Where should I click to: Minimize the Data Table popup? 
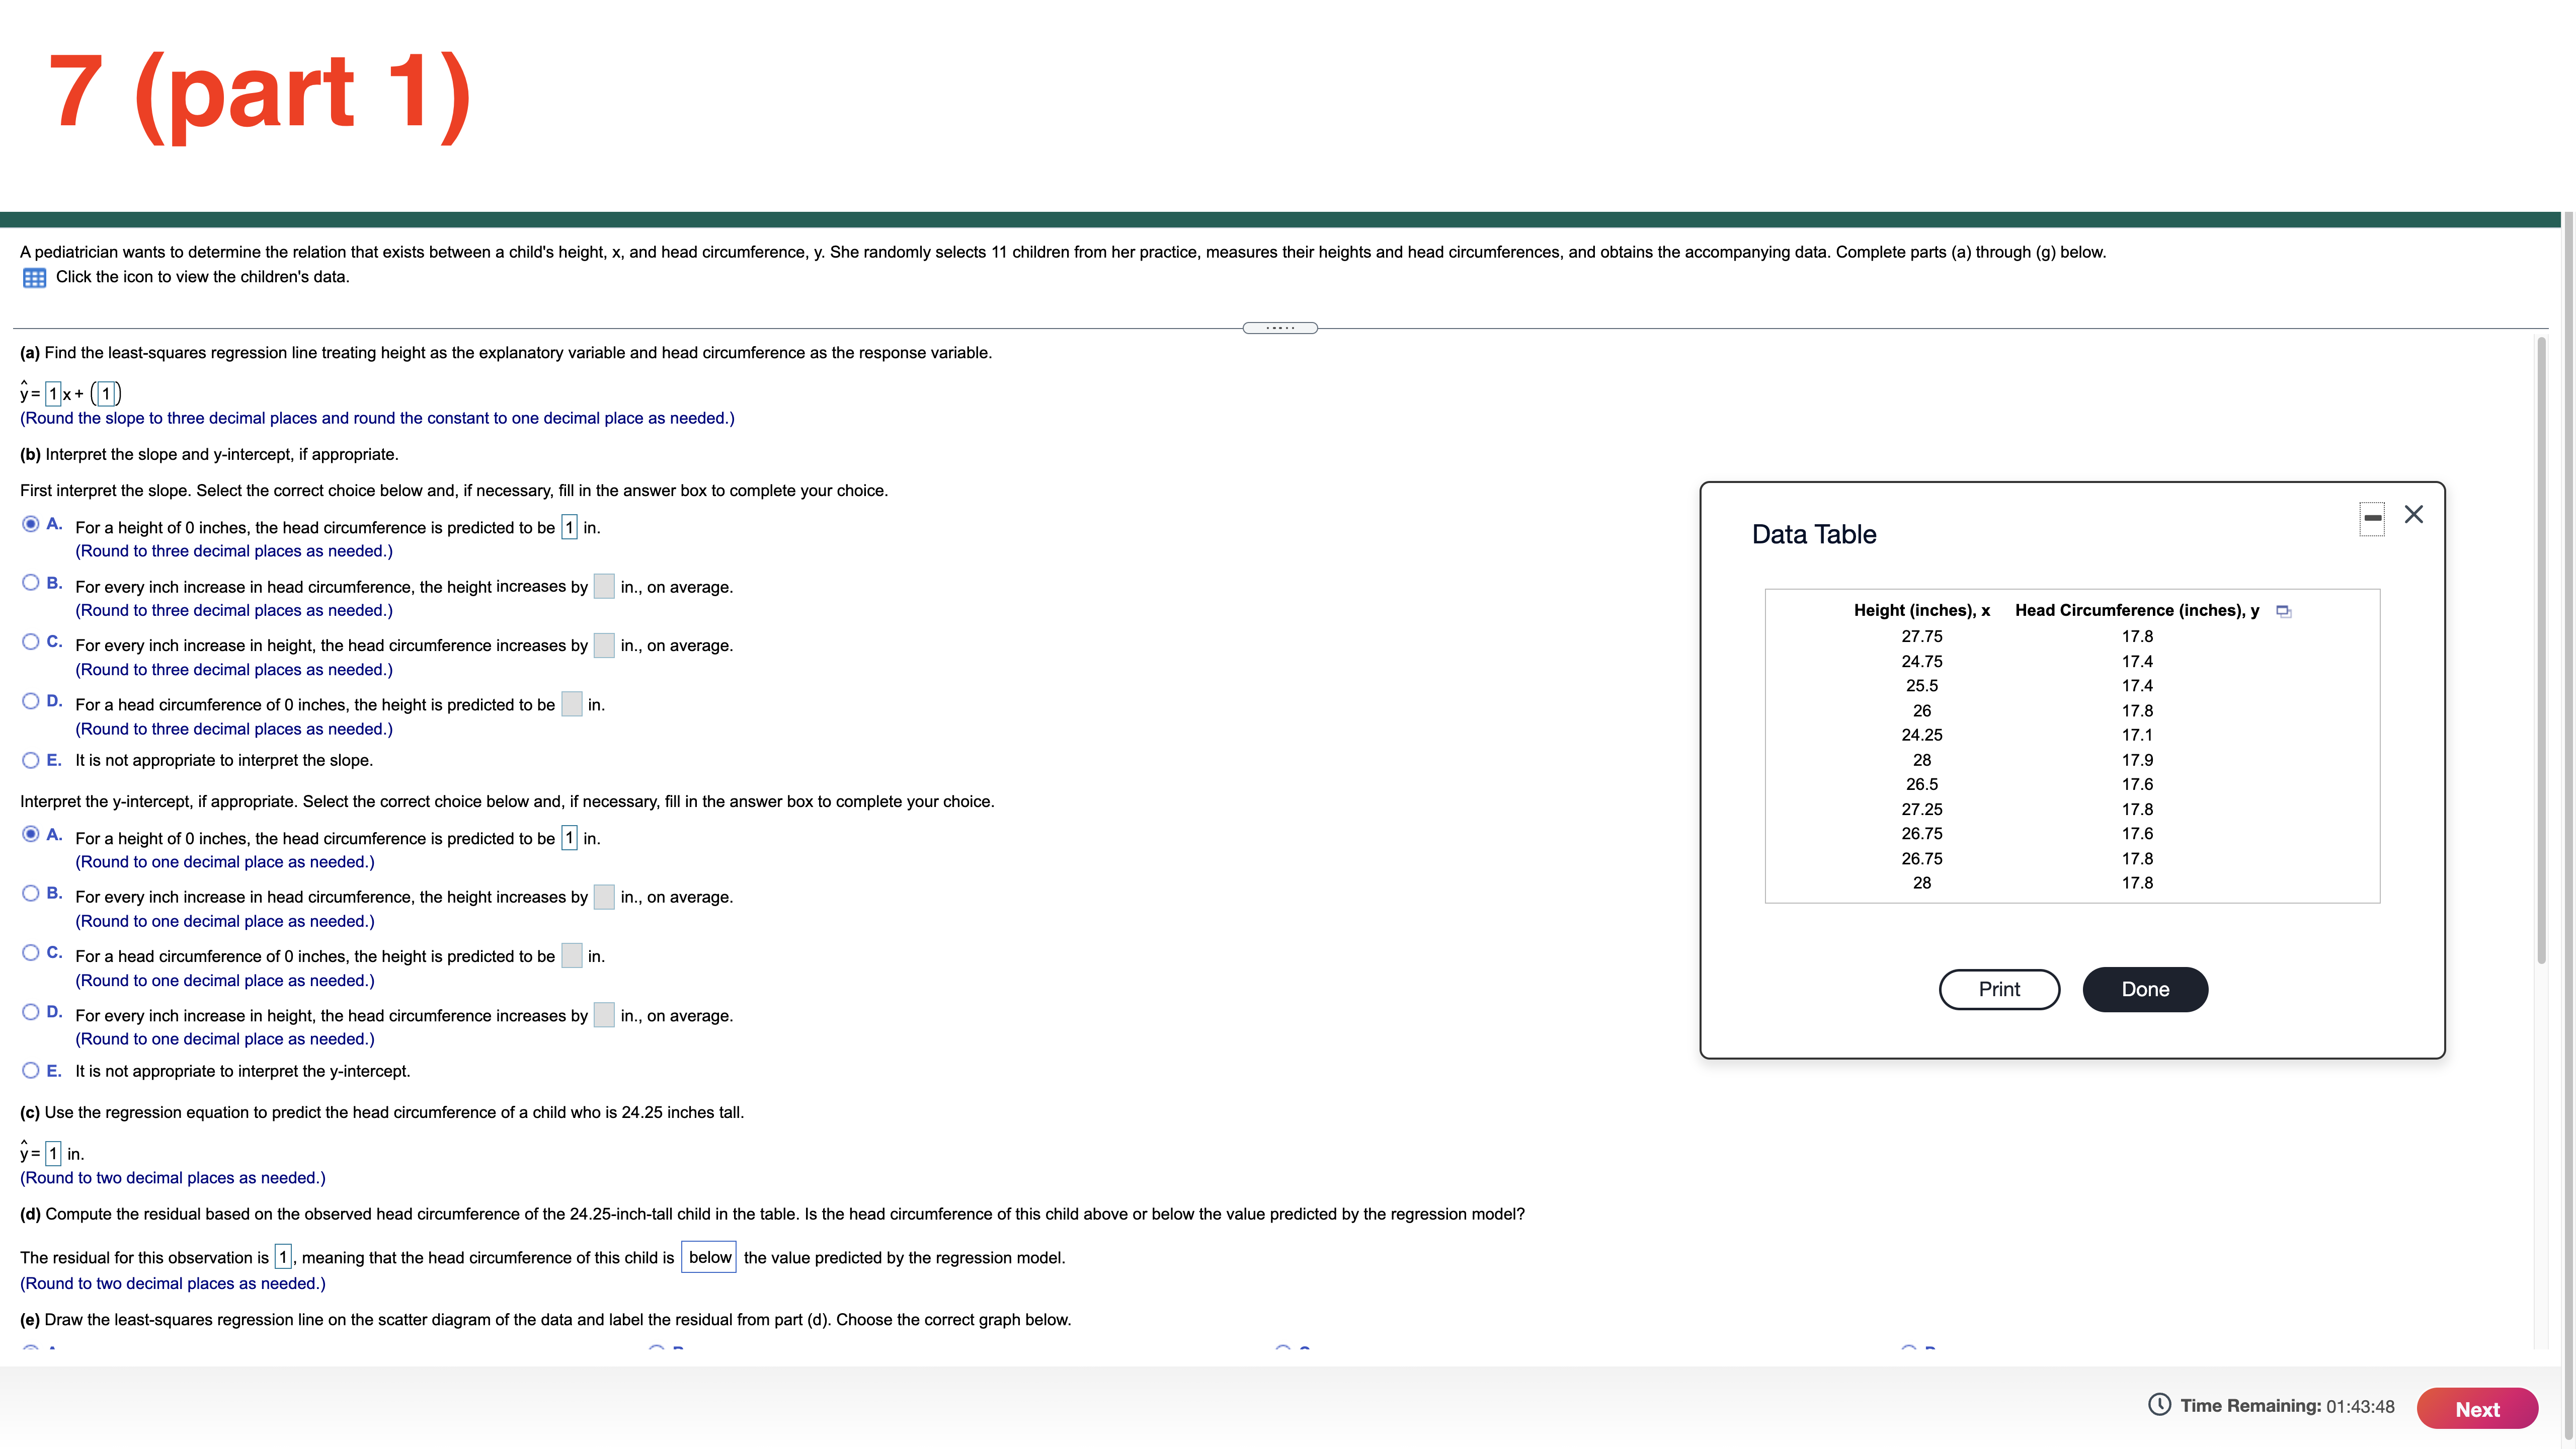[x=2373, y=518]
